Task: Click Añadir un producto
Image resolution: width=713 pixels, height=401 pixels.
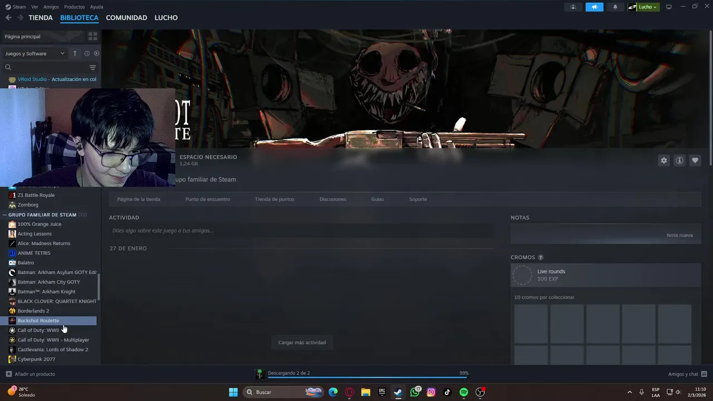Action: (30, 374)
